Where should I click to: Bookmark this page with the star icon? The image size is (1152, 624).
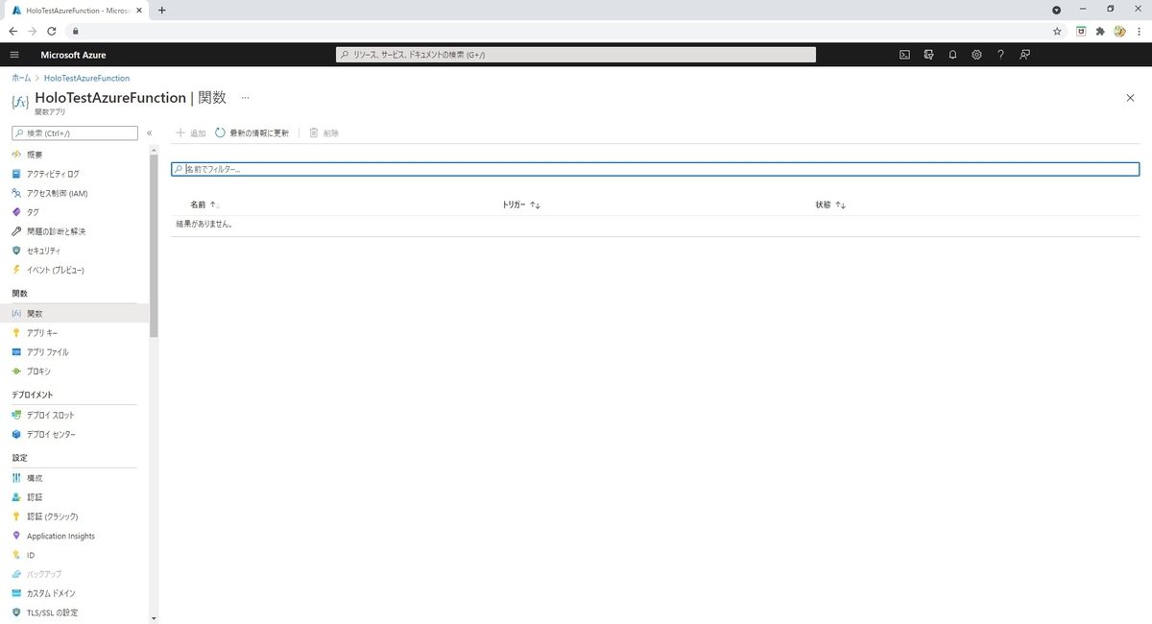1057,31
